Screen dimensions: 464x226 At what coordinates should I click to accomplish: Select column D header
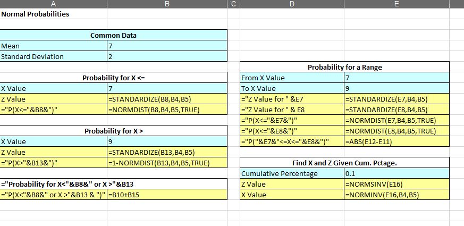click(292, 4)
